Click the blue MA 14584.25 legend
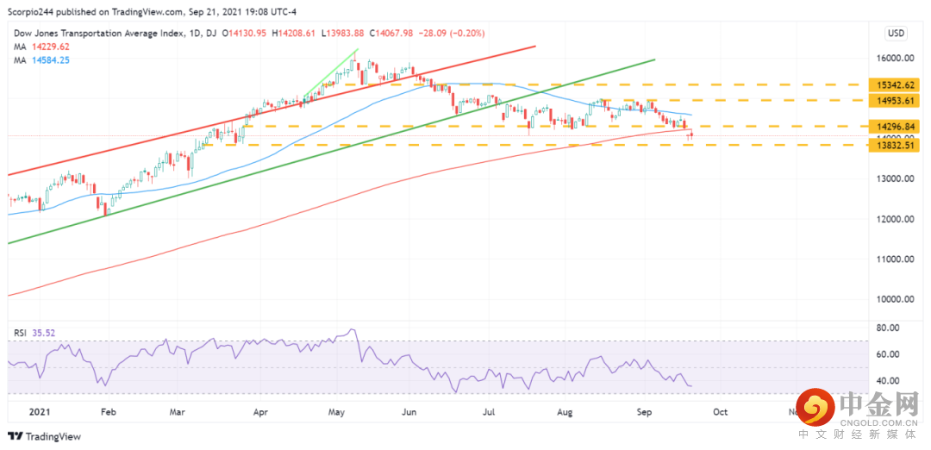Viewport: 931px width, 450px height. pos(40,60)
